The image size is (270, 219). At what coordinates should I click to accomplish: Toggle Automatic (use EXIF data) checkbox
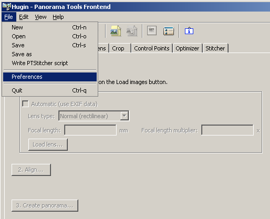(25, 103)
